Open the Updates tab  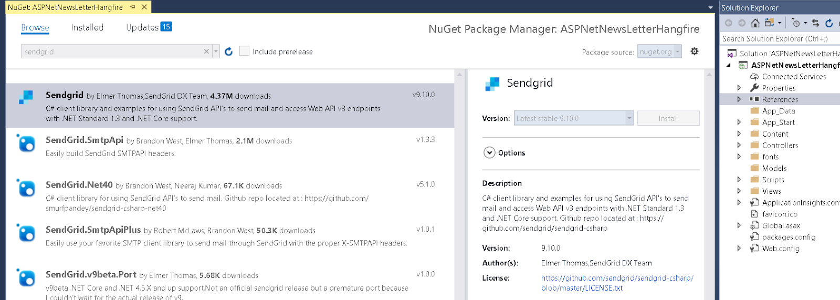149,27
